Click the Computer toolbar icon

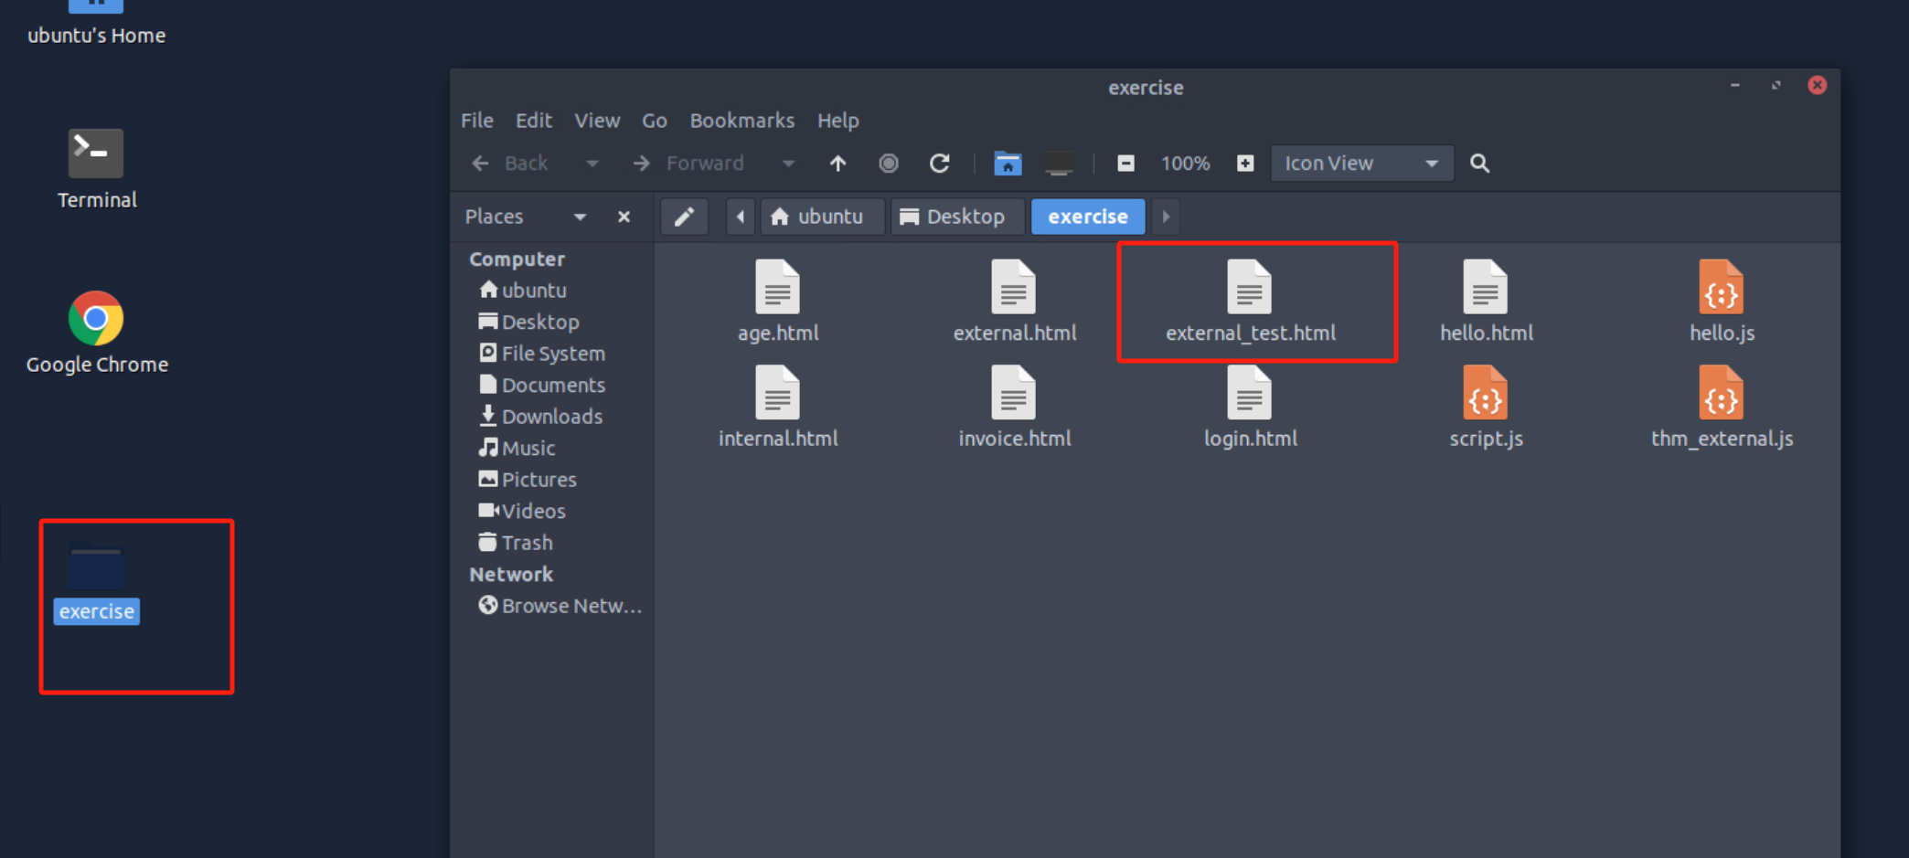tap(1059, 164)
